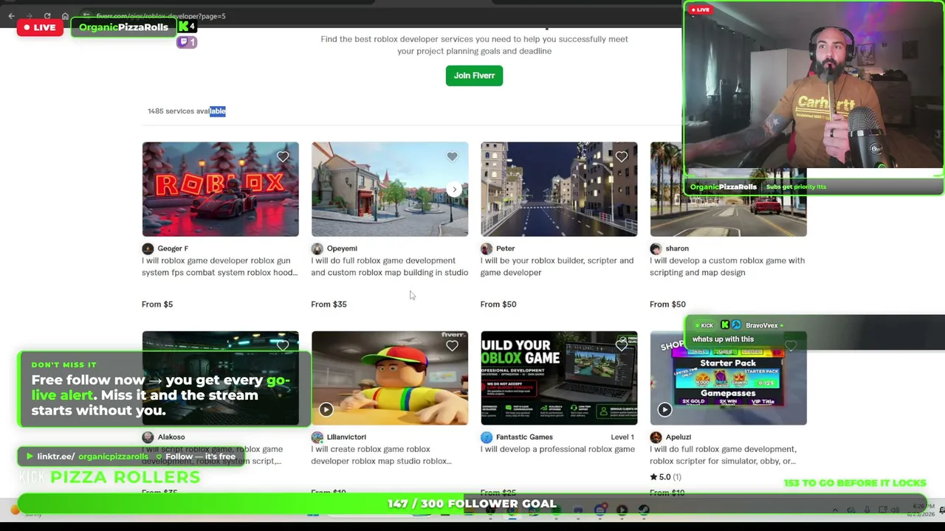Play Lilianvictori's gig video
This screenshot has width=945, height=531.
[326, 409]
